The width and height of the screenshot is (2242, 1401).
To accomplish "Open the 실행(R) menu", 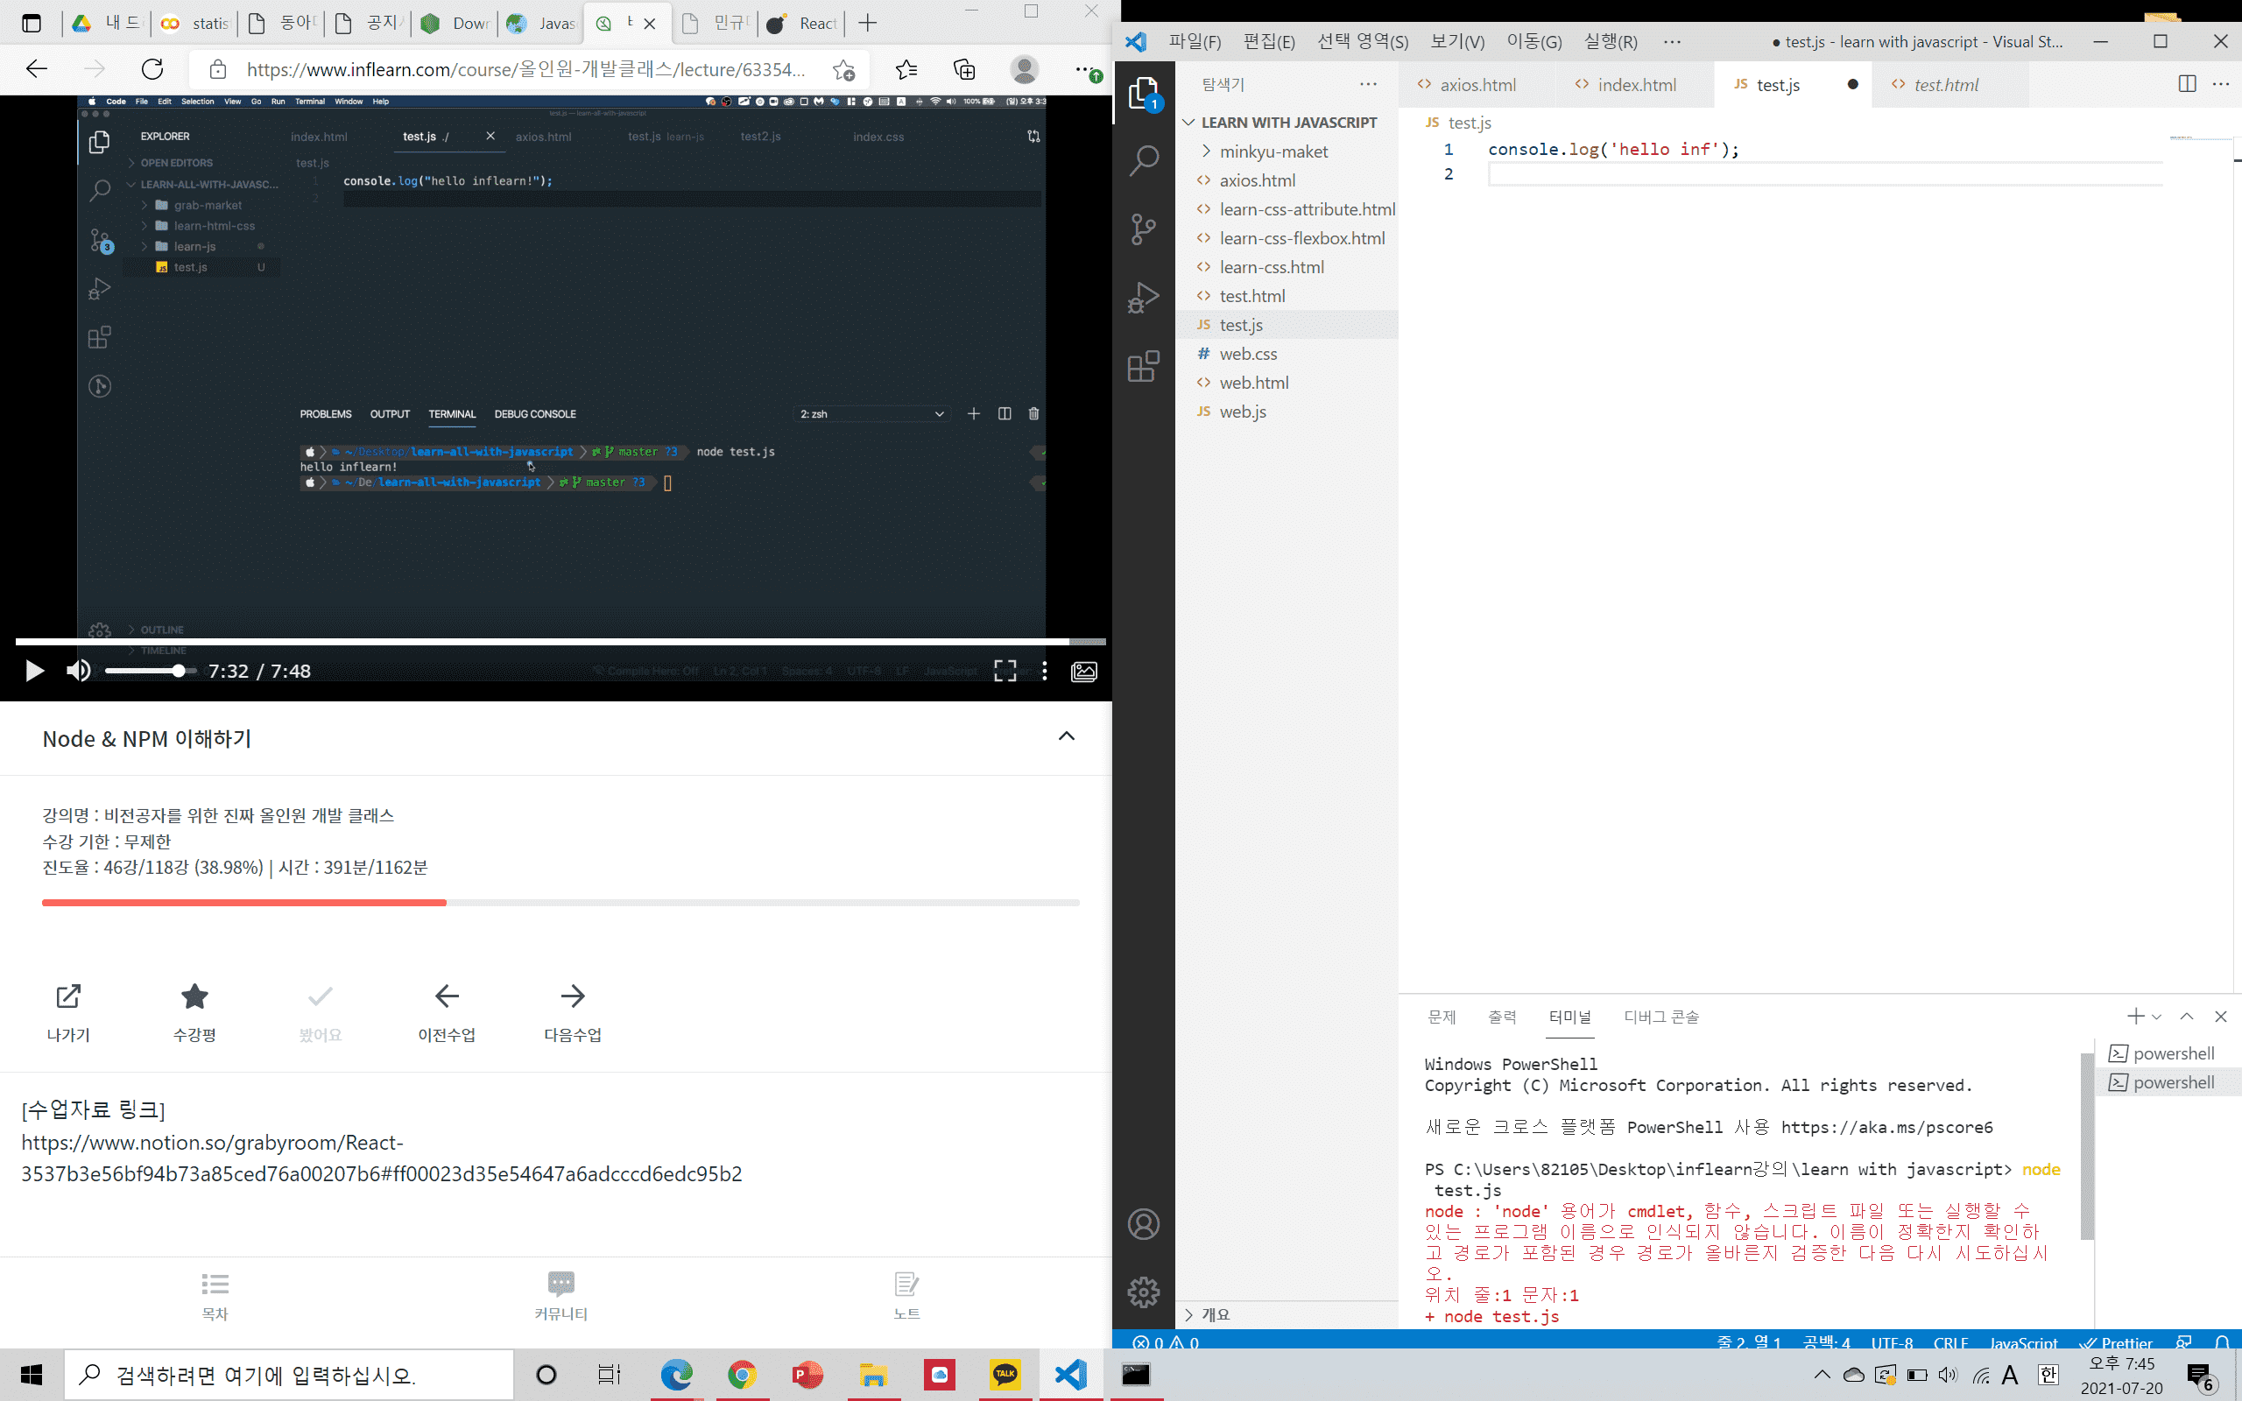I will point(1611,42).
